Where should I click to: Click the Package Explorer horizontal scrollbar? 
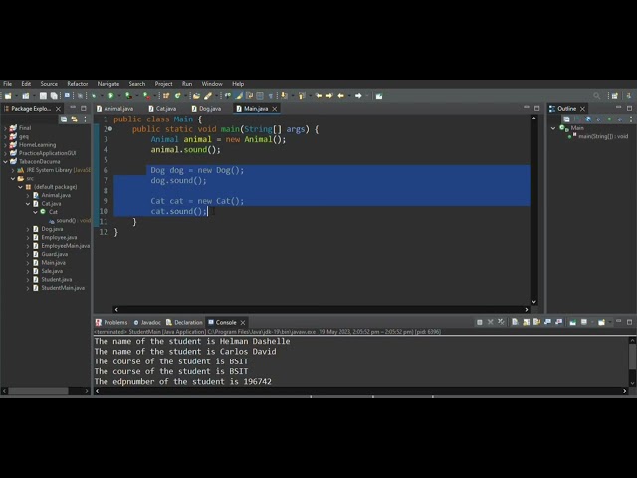39,391
